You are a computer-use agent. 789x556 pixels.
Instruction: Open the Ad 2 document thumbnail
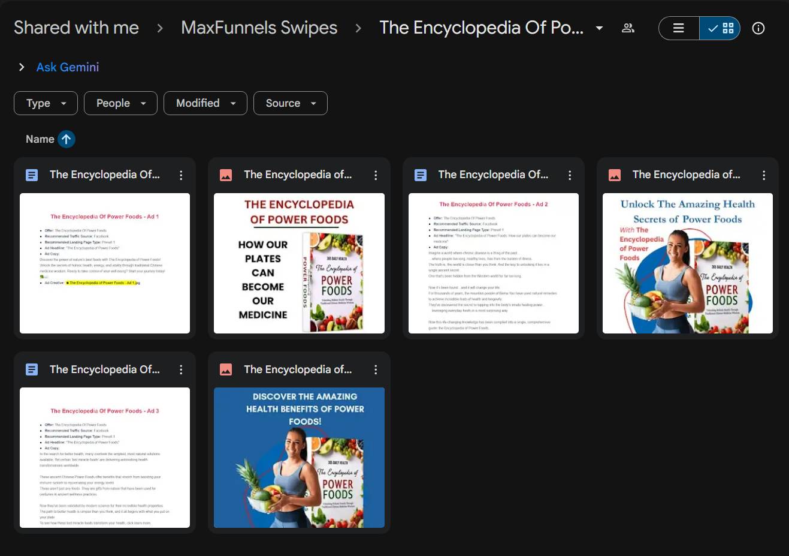[493, 263]
